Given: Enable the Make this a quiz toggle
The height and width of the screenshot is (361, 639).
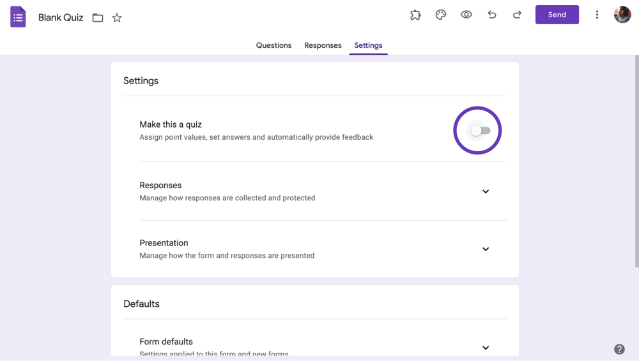Looking at the screenshot, I should pyautogui.click(x=480, y=131).
